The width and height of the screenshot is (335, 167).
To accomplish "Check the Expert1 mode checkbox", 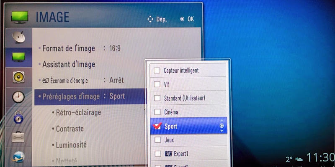I will pyautogui.click(x=158, y=154).
